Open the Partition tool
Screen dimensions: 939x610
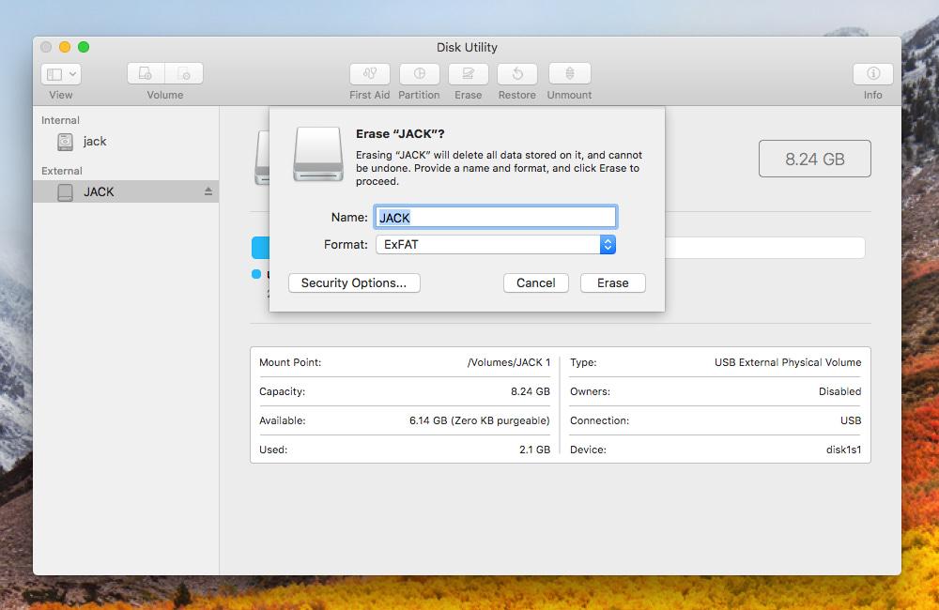pos(419,74)
